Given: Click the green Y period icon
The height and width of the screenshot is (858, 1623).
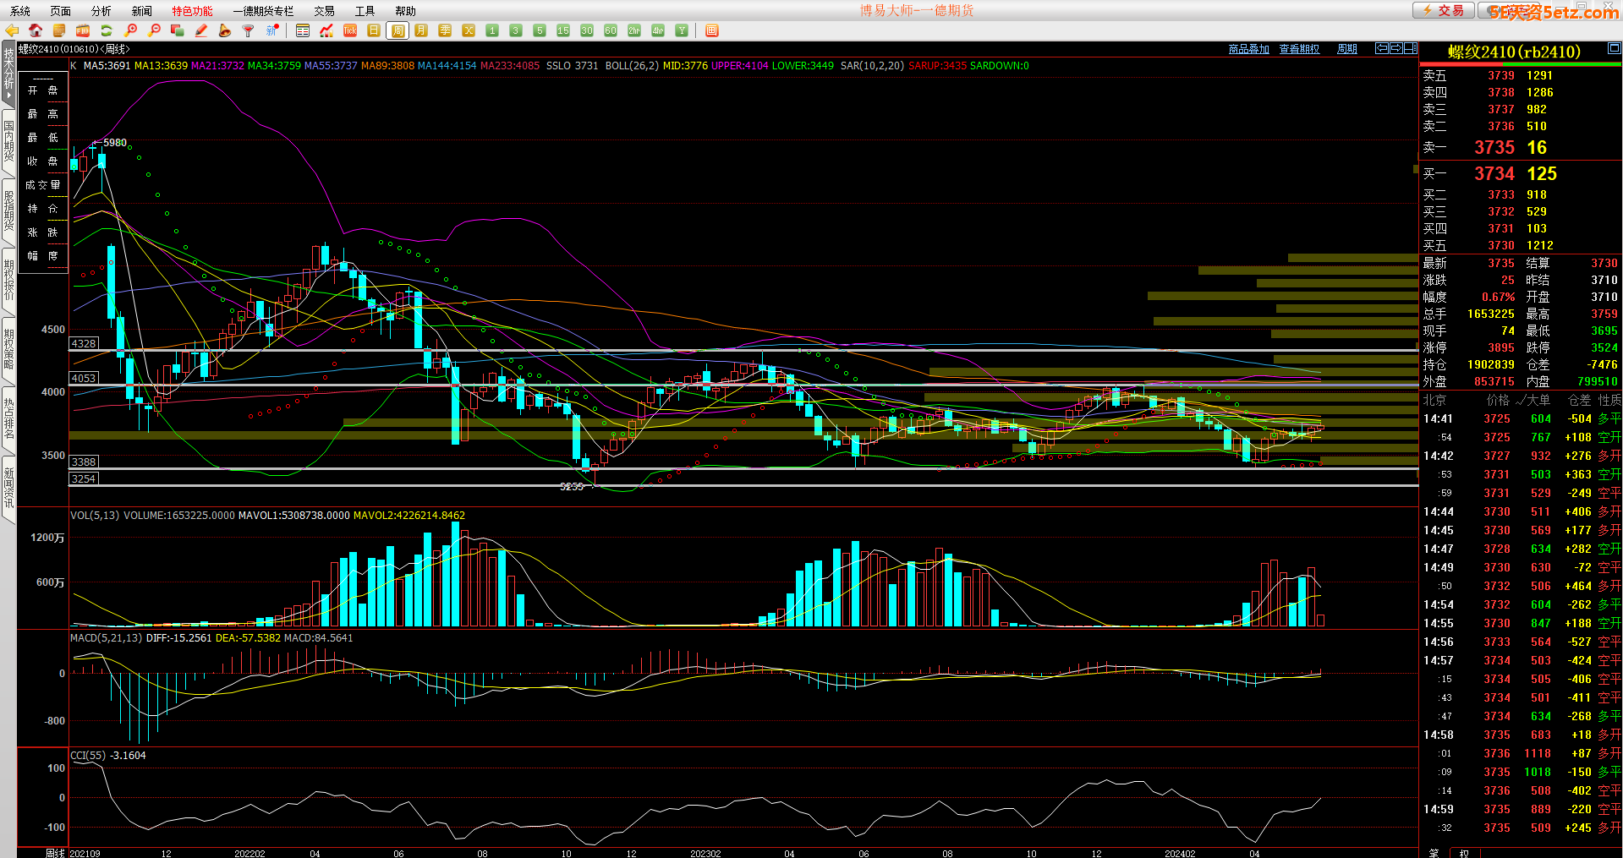Looking at the screenshot, I should 682,30.
